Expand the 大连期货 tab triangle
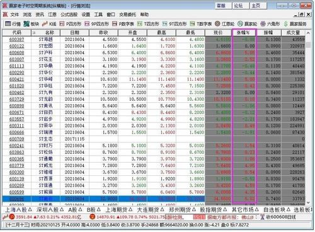Image resolution: width=315 pixels, height=232 pixels. click(162, 209)
